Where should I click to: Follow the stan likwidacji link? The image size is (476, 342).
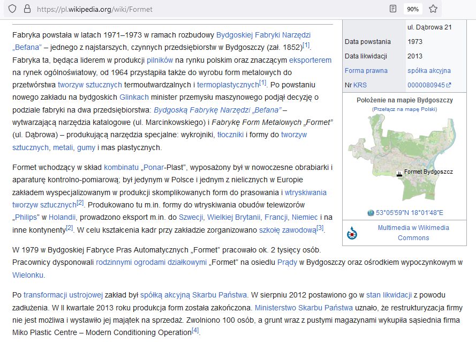tap(389, 295)
